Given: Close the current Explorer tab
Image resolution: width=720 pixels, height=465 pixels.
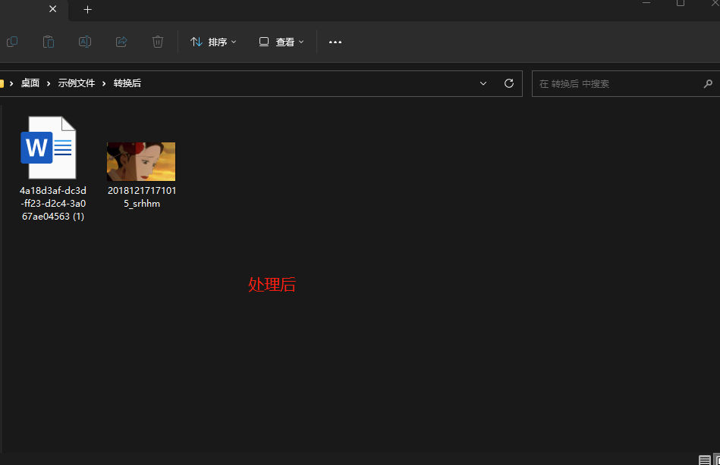Looking at the screenshot, I should tap(52, 10).
